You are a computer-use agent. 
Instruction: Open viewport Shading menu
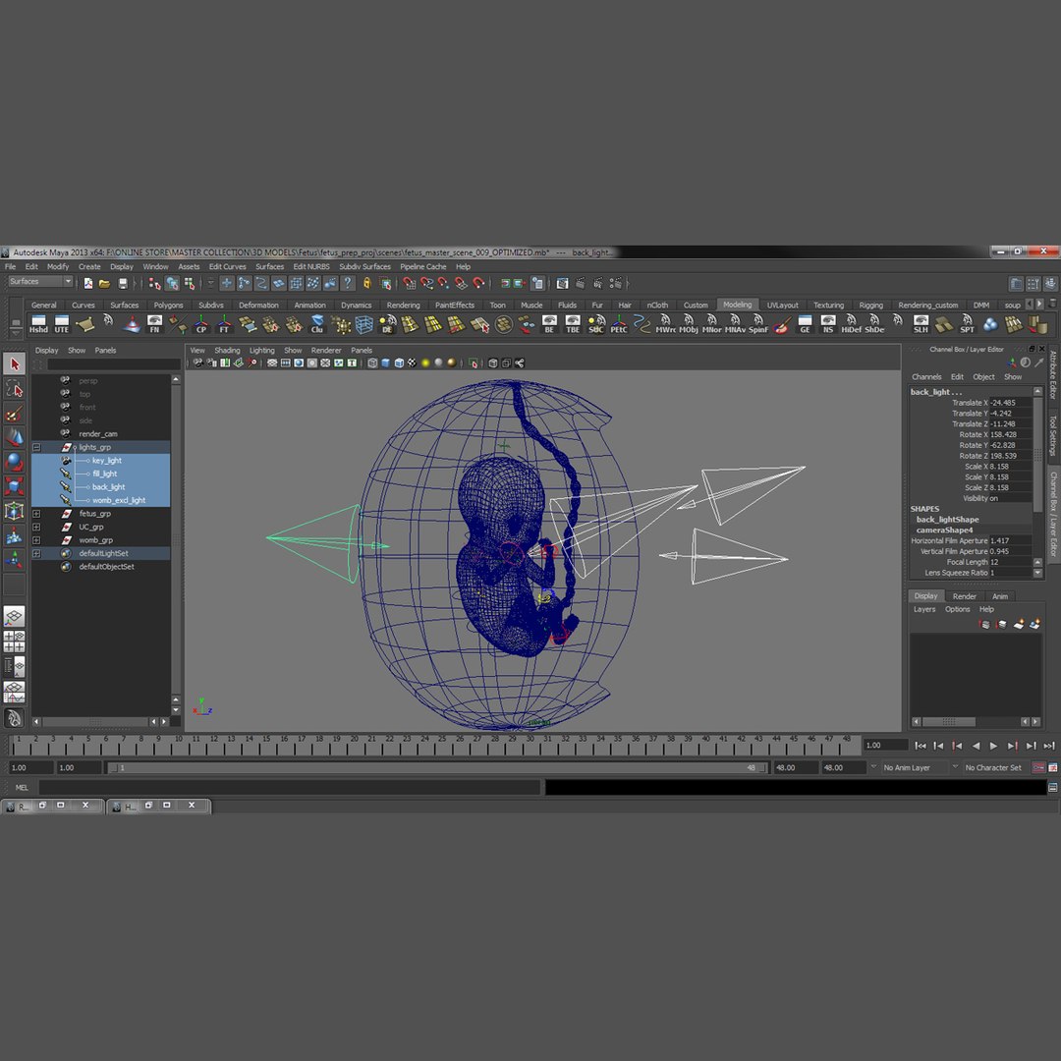227,351
